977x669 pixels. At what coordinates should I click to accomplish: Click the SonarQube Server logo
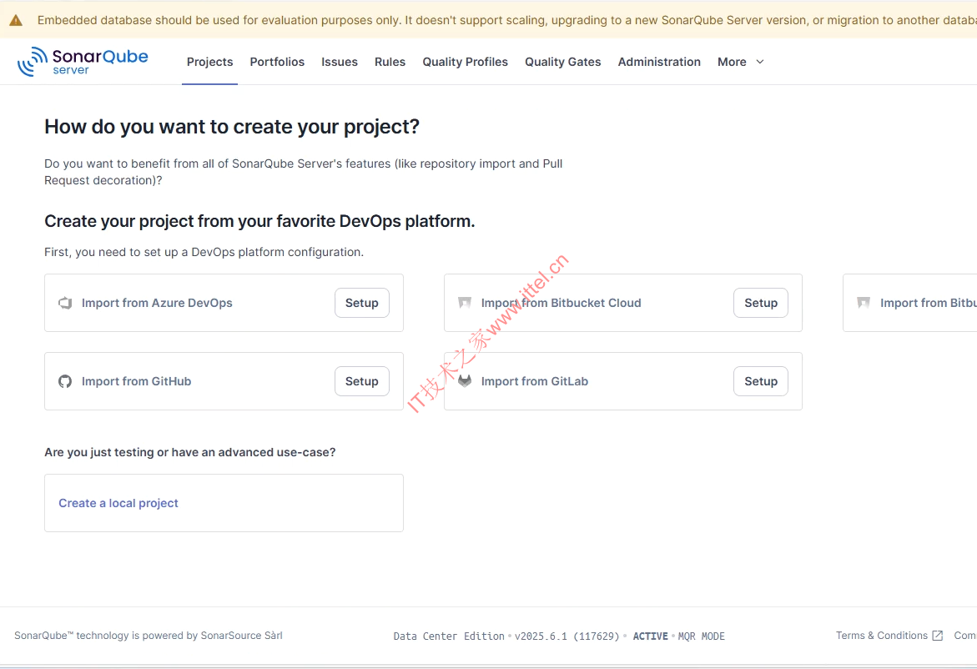click(x=83, y=62)
